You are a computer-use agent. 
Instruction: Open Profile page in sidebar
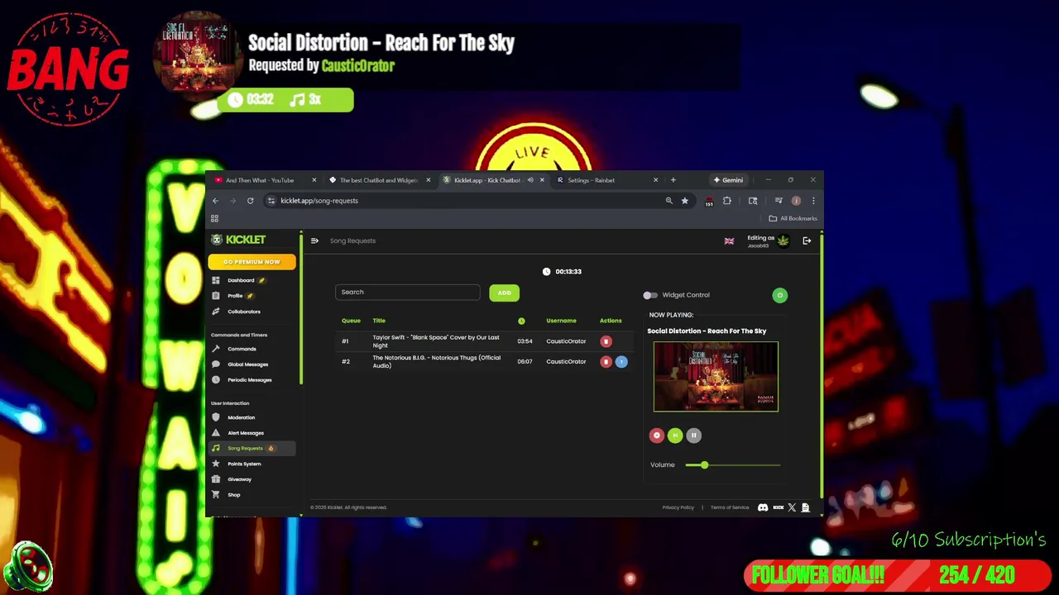(x=235, y=296)
